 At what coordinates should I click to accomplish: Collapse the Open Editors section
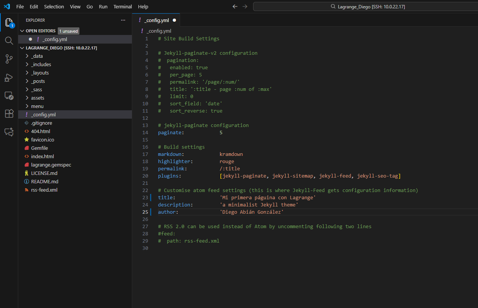[x=22, y=31]
